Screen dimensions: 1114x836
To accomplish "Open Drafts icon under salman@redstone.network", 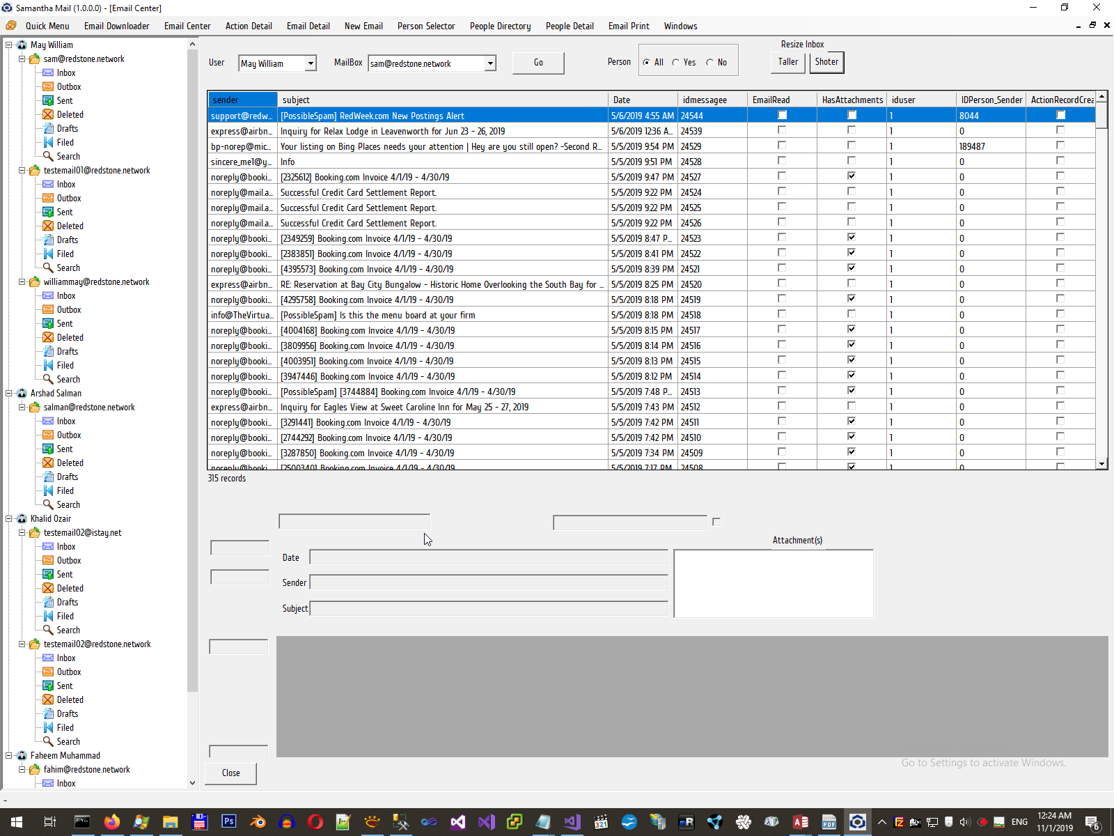I will click(48, 477).
